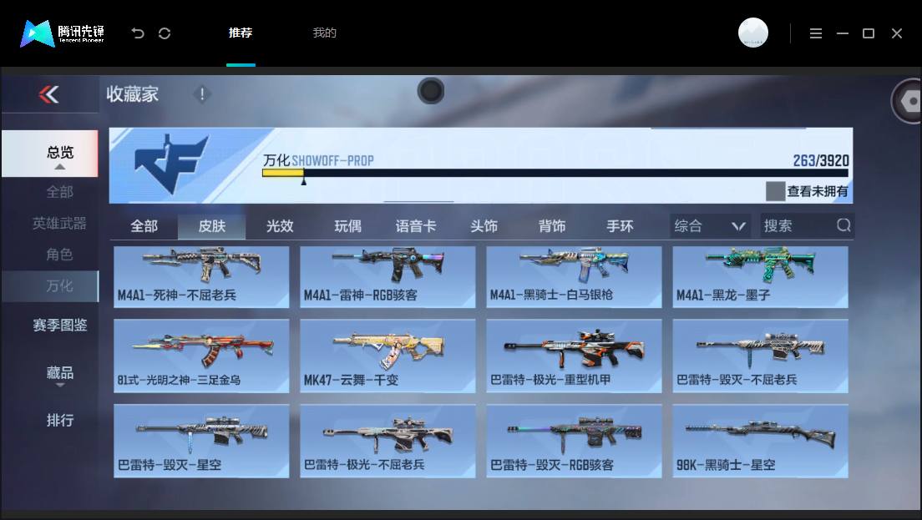This screenshot has height=520, width=922.
Task: Click the exclamation info icon beside 收藏家
Action: tap(202, 93)
